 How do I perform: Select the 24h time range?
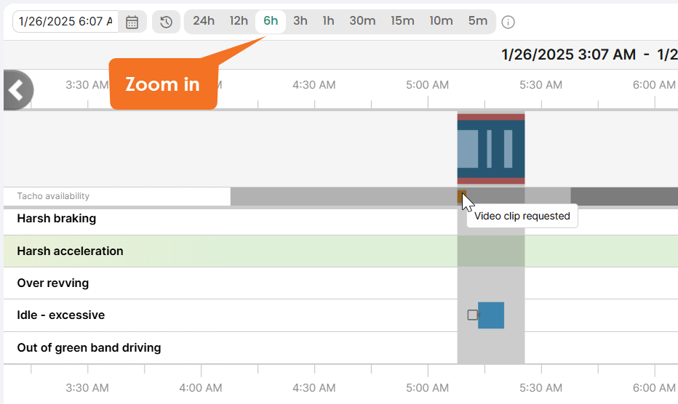coord(203,21)
